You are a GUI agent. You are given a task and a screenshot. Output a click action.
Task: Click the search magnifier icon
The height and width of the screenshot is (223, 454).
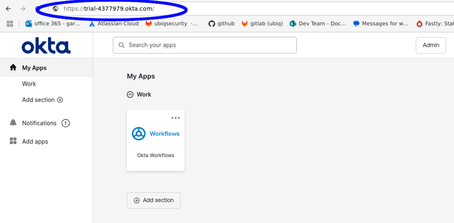[x=121, y=45]
